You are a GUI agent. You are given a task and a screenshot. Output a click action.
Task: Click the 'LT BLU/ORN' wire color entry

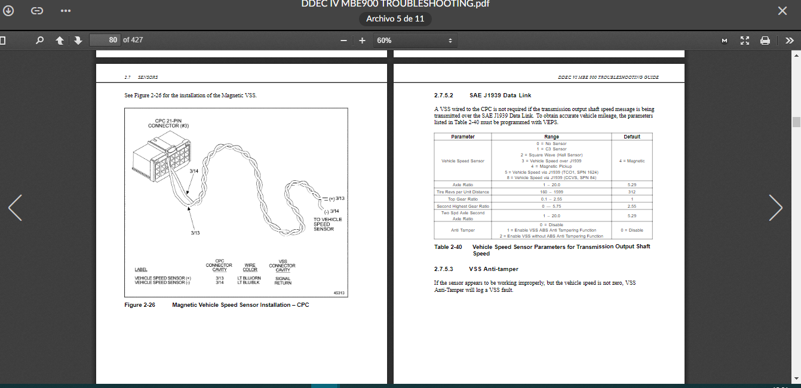click(x=249, y=278)
